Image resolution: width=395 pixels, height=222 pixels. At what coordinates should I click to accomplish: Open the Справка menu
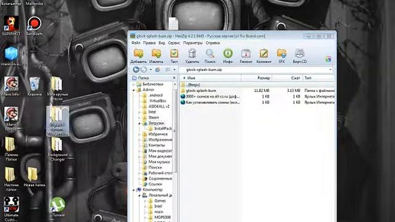pos(212,43)
